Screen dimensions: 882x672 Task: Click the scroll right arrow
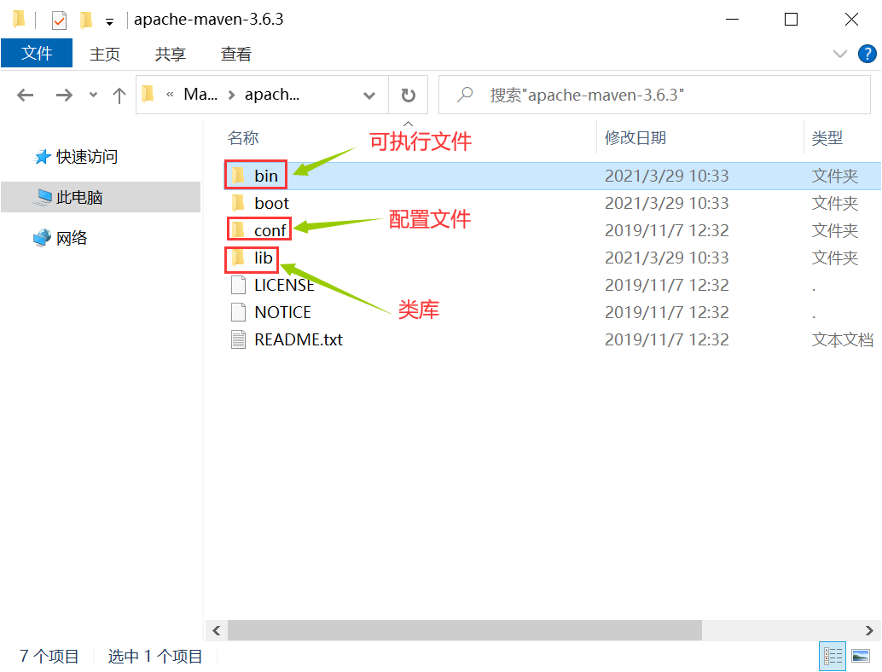click(869, 630)
